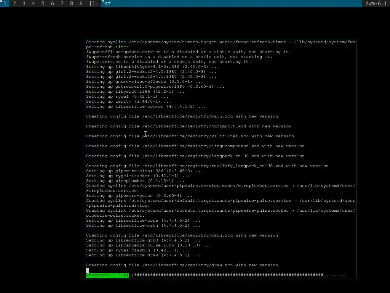Switch to dwm tag 1
The width and height of the screenshot is (390, 293).
[5, 3]
